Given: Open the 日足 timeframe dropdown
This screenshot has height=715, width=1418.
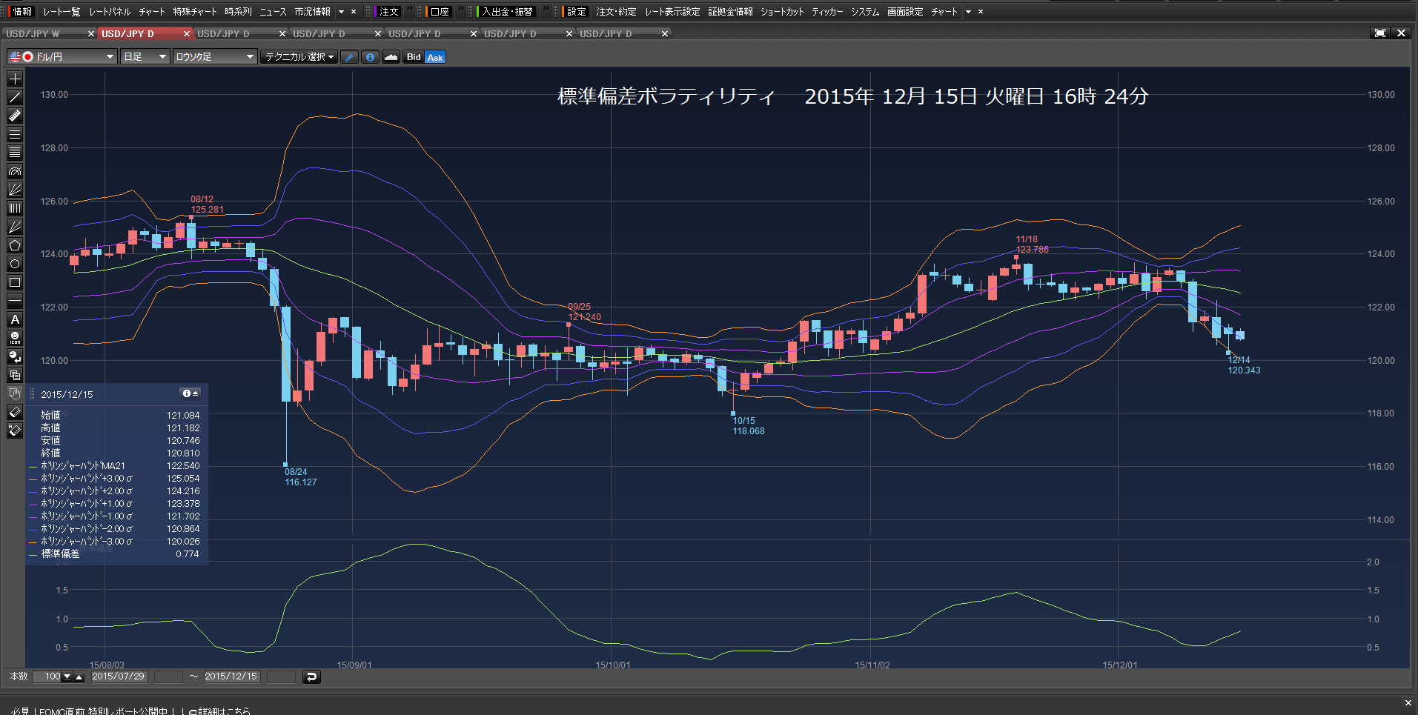Looking at the screenshot, I should click(145, 57).
